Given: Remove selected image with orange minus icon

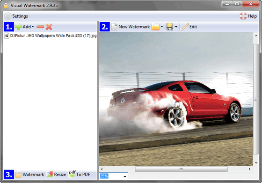Looking at the screenshot, I should point(40,27).
